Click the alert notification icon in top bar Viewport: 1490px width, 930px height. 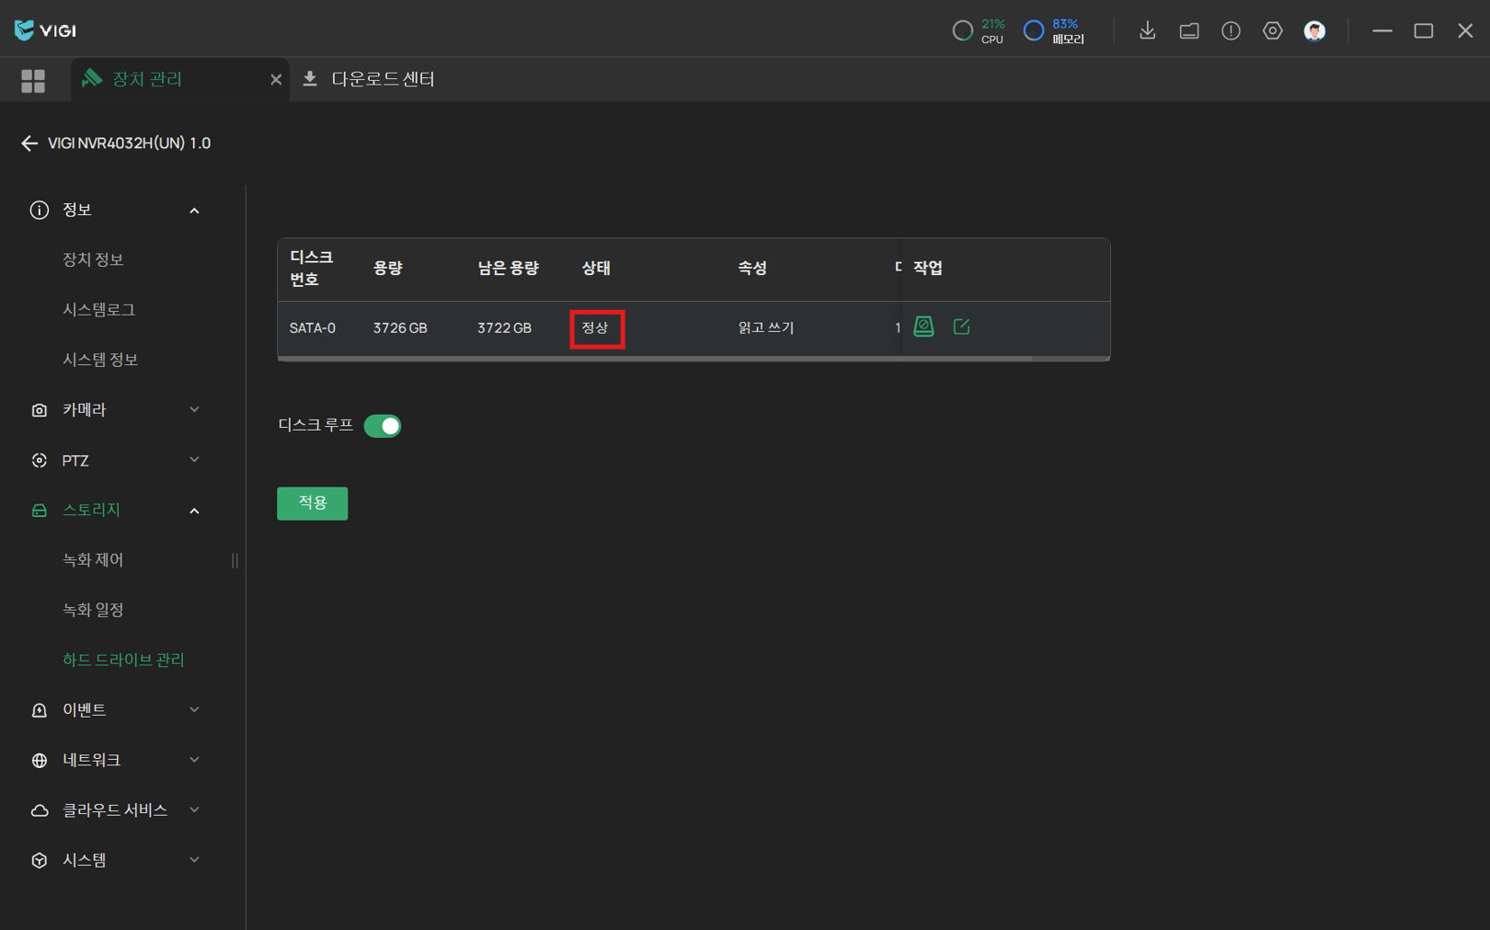click(1231, 30)
